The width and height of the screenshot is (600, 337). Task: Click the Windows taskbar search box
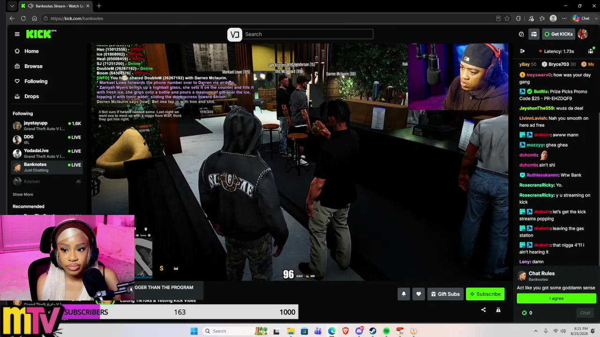coord(236,331)
